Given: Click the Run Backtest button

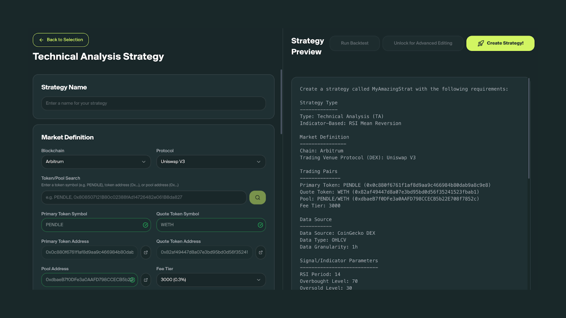Looking at the screenshot, I should [354, 43].
